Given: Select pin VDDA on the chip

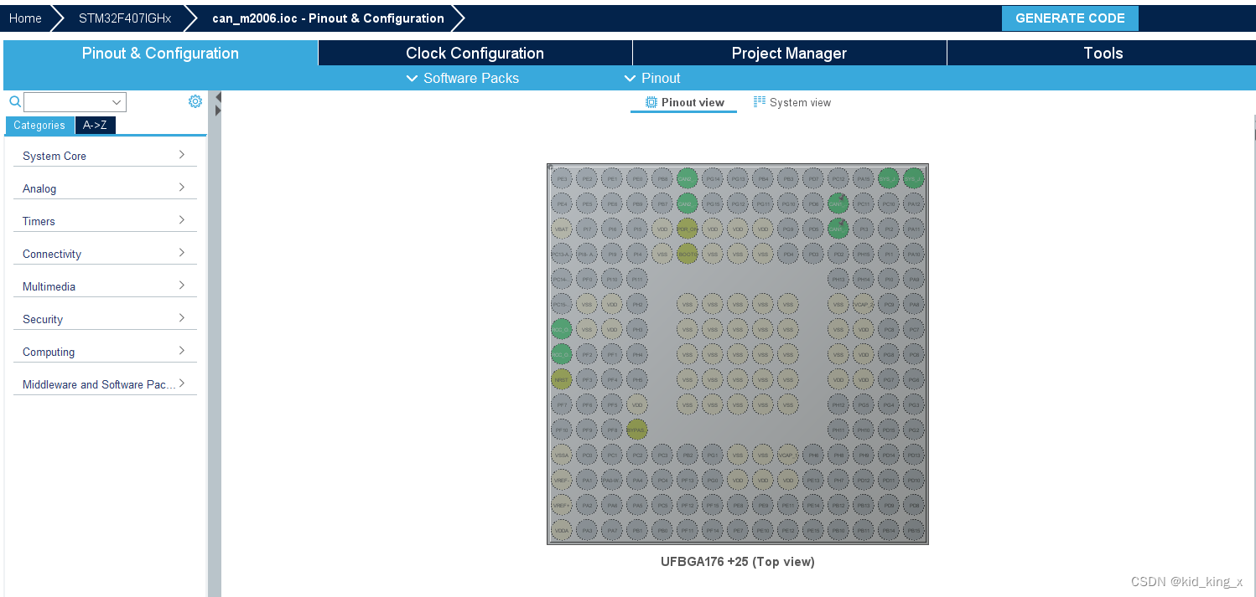Looking at the screenshot, I should coord(562,530).
